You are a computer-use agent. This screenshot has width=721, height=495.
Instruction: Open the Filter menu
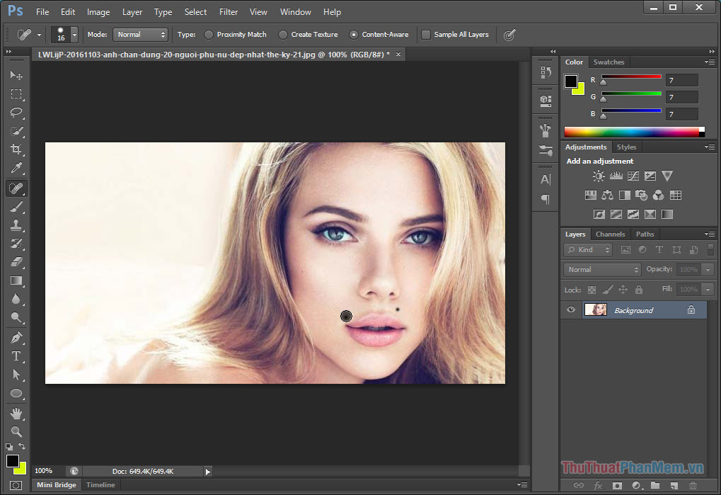228,11
